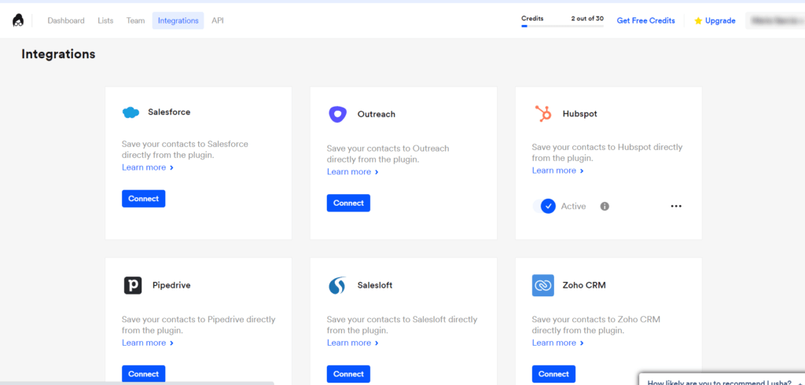Viewport: 805px width, 385px height.
Task: Click the Zoho CRM logo icon
Action: 542,285
